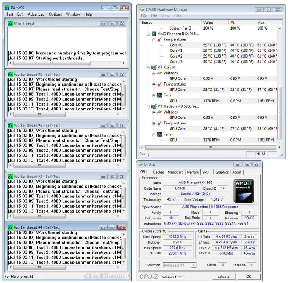Click Worker thread #3 window icon
The width and height of the screenshot is (288, 283).
[10, 176]
